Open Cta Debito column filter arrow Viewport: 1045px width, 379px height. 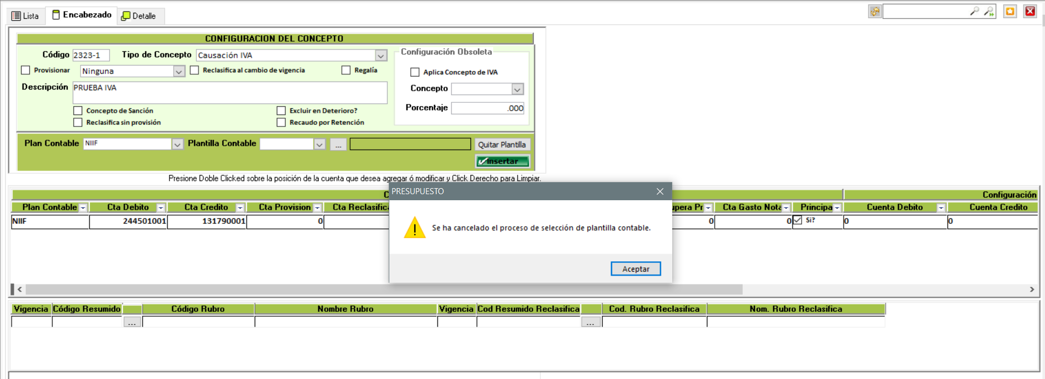click(160, 208)
